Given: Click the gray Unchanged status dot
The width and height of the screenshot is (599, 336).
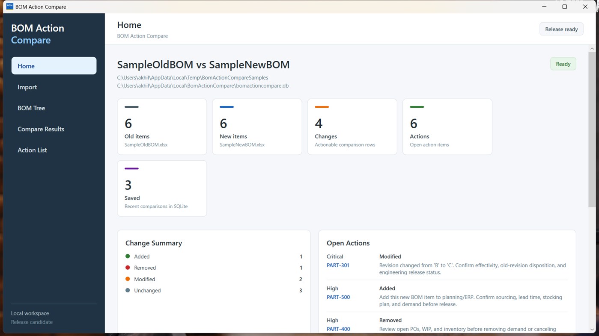Looking at the screenshot, I should tap(128, 290).
